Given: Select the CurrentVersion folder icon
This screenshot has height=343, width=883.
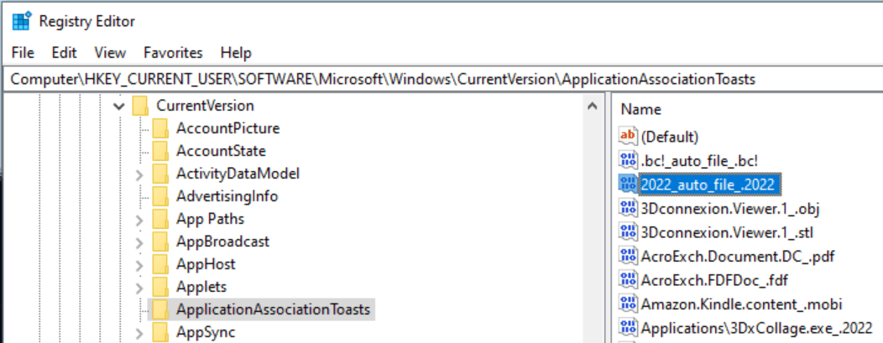Looking at the screenshot, I should click(x=140, y=106).
